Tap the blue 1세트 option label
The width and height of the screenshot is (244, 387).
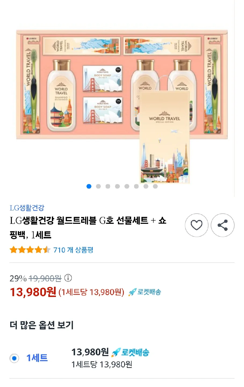[37, 358]
